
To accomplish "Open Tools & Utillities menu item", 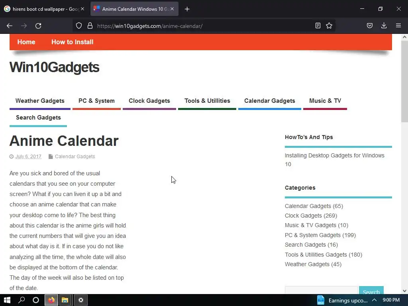I will click(x=207, y=101).
